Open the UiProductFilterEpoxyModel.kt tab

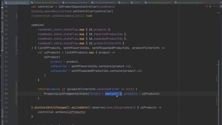(x=159, y=2)
